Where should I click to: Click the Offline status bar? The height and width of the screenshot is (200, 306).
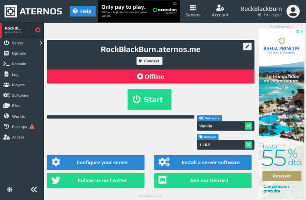(x=151, y=76)
